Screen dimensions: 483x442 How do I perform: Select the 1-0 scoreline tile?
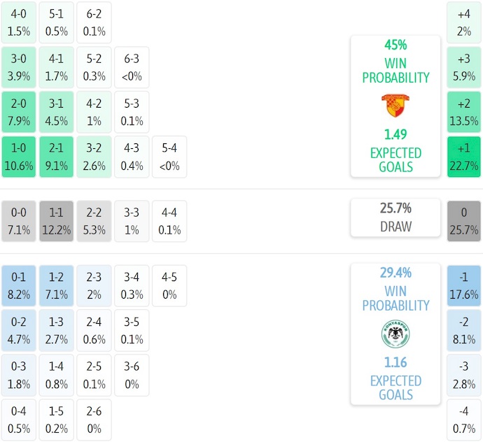(x=18, y=157)
